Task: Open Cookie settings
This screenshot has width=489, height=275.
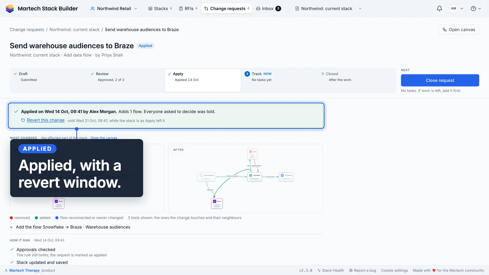Action: (x=394, y=270)
